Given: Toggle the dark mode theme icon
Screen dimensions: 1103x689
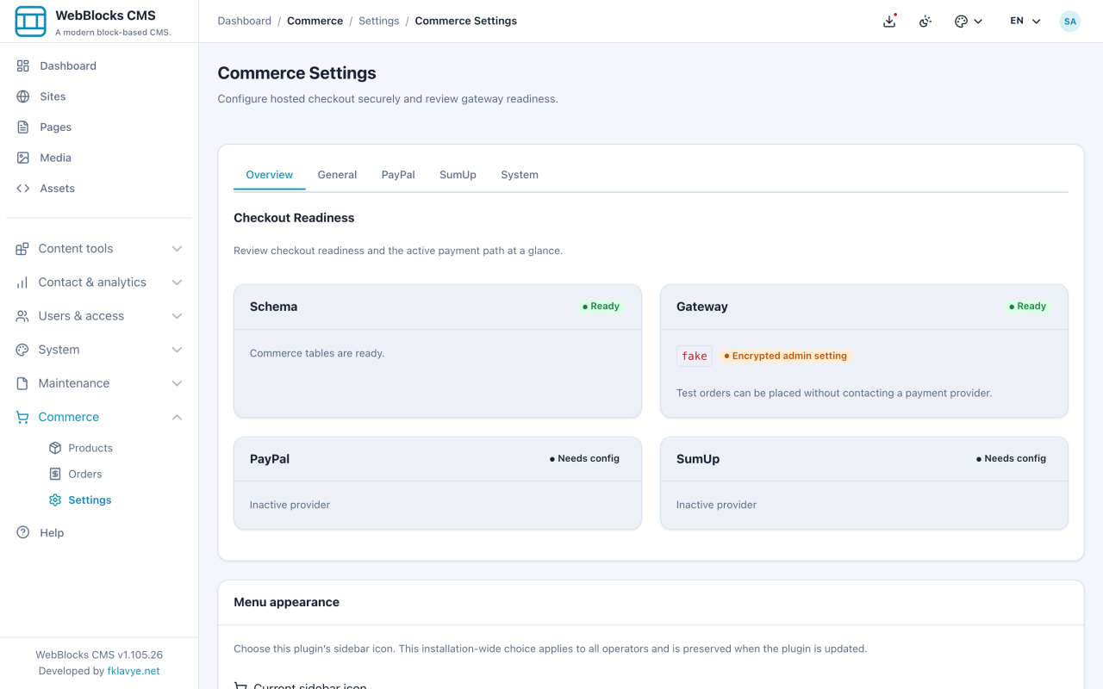Looking at the screenshot, I should tap(925, 22).
